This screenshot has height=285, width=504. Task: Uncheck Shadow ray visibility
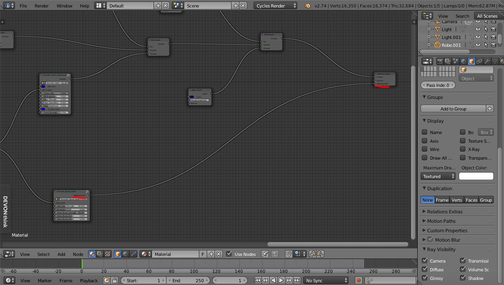(x=463, y=278)
